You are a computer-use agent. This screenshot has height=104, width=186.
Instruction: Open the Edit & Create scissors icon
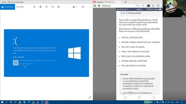[x=74, y=7]
